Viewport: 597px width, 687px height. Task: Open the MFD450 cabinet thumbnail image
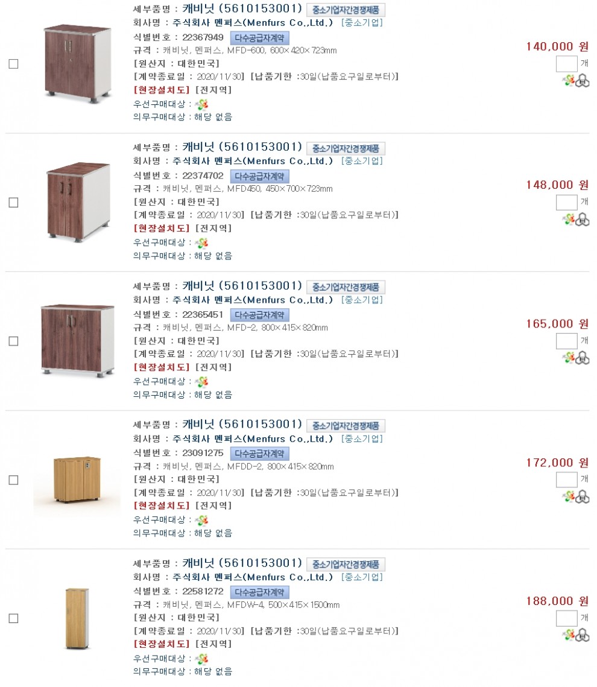pyautogui.click(x=78, y=202)
